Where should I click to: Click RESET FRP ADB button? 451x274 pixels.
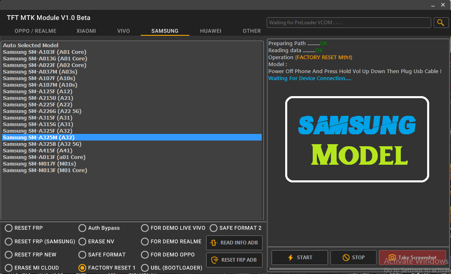pos(234,260)
